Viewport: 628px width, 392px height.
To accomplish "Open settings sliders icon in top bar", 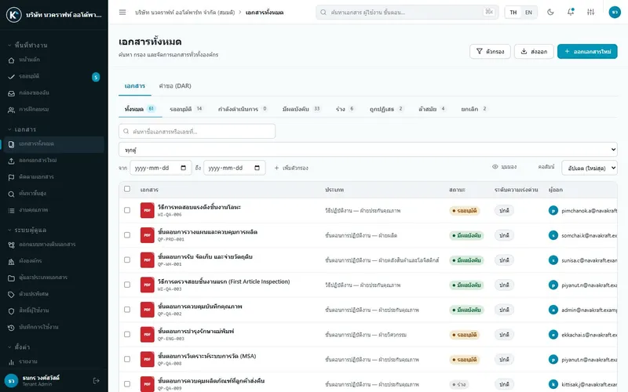I will point(590,12).
